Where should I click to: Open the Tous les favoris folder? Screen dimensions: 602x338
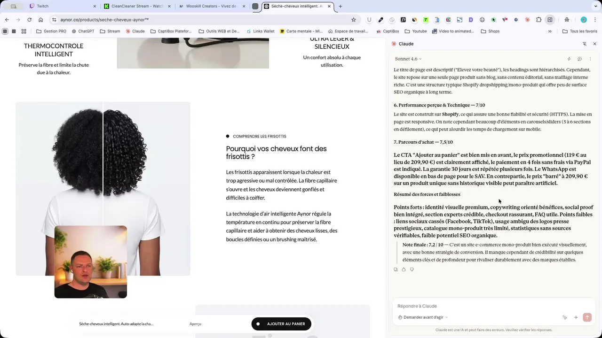click(x=579, y=31)
